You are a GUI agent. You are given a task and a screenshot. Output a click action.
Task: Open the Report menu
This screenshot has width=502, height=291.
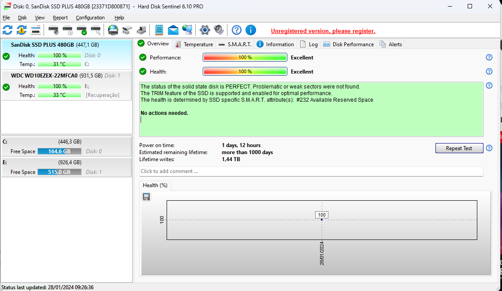coord(60,18)
